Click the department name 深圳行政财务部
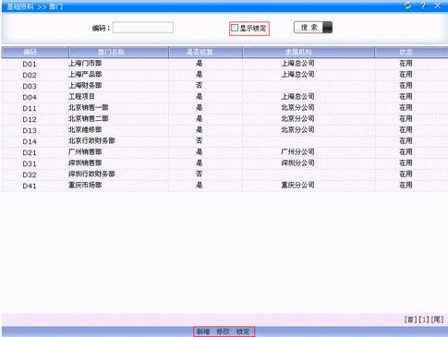The image size is (448, 337). (91, 175)
